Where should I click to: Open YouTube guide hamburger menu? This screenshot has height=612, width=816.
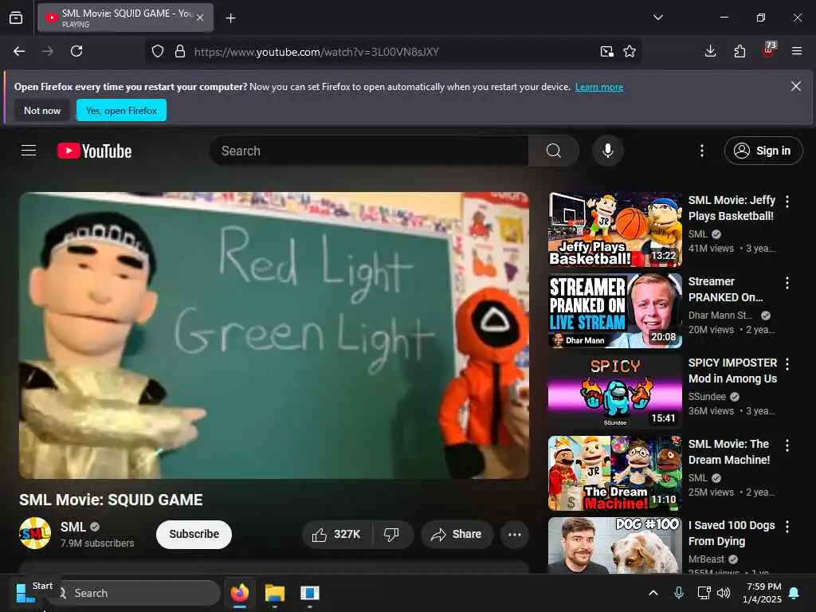tap(29, 151)
